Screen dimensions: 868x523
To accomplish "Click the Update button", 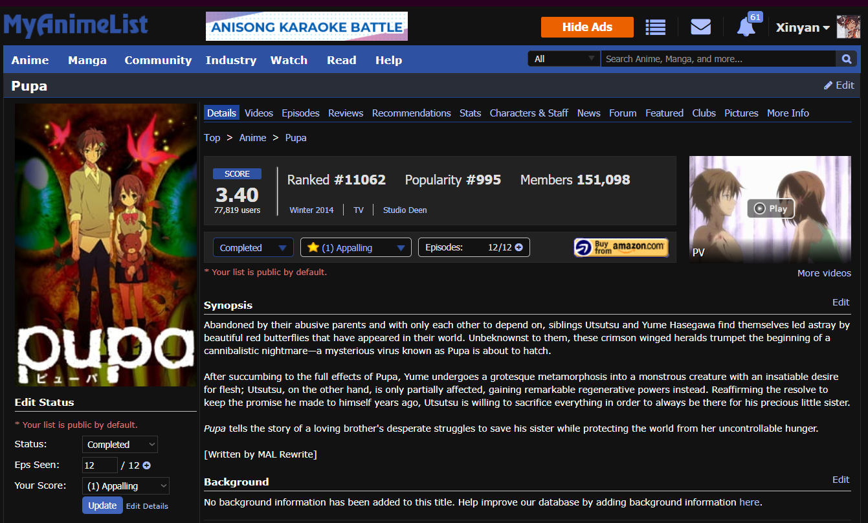I will (102, 506).
